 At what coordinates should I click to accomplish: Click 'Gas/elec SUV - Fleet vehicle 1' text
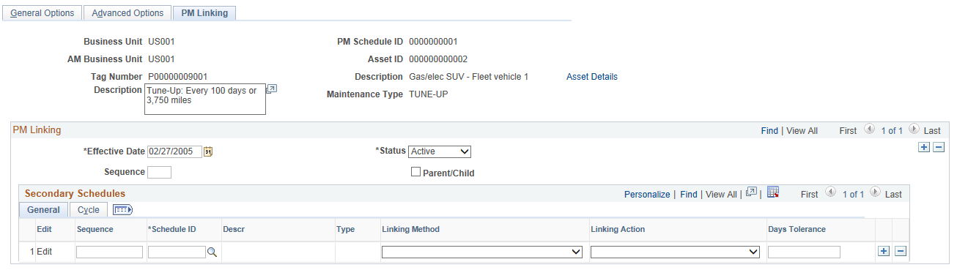pyautogui.click(x=468, y=77)
